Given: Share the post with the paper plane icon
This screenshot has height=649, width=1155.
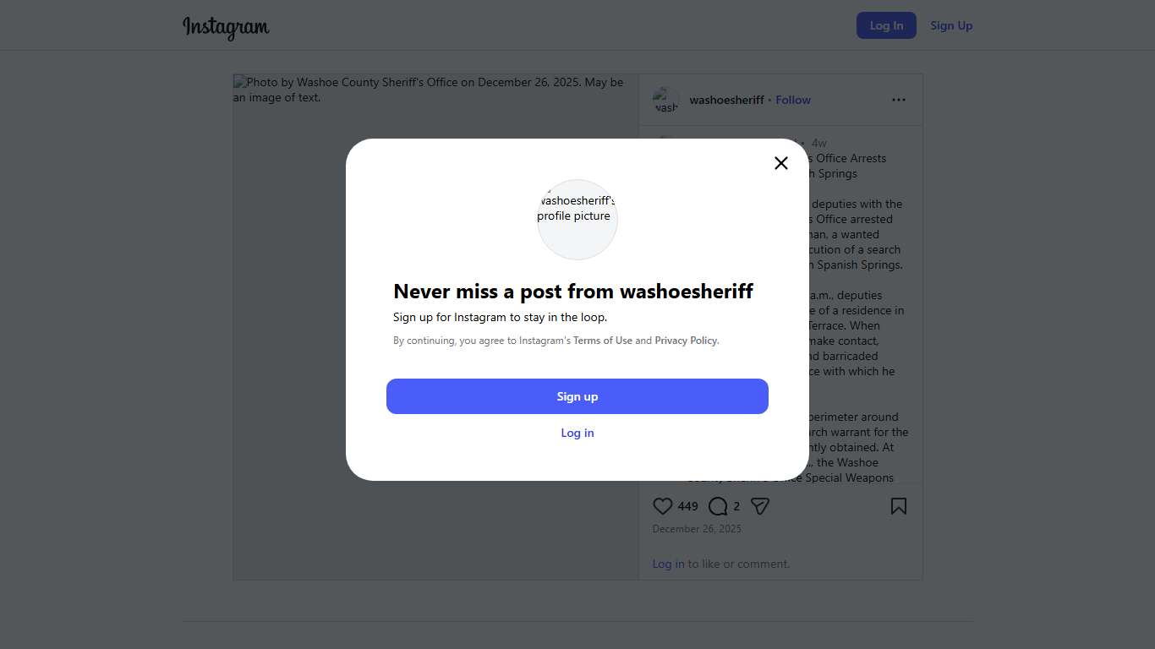Looking at the screenshot, I should click(760, 506).
